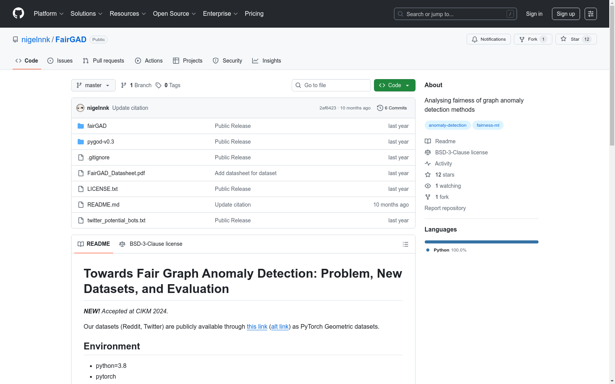Screen dimensions: 615x384
Task: Click the Report repository link
Action: (445, 208)
